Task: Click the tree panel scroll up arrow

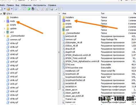Action: (59, 14)
